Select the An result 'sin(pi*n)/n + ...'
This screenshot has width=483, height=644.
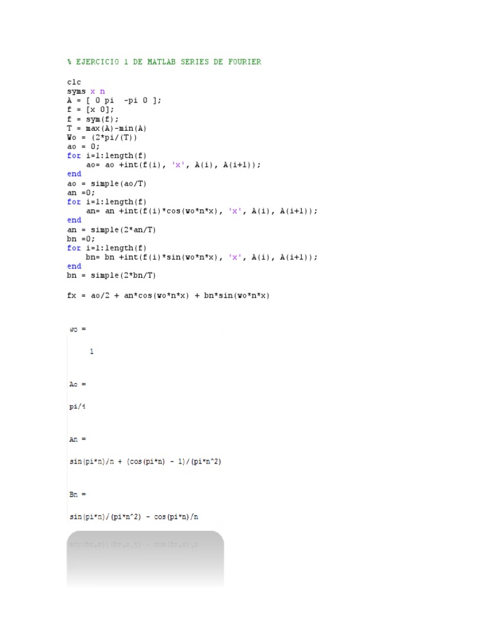point(145,462)
